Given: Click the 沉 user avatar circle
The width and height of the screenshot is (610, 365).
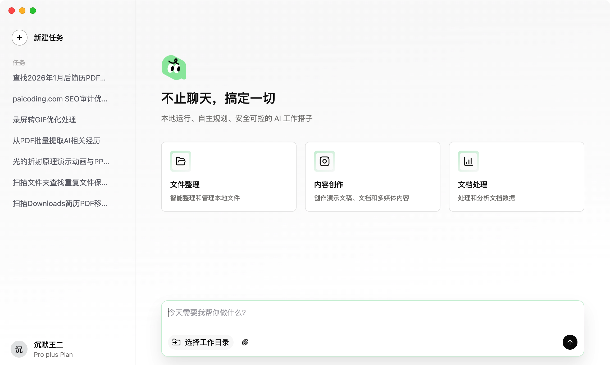Looking at the screenshot, I should point(19,349).
